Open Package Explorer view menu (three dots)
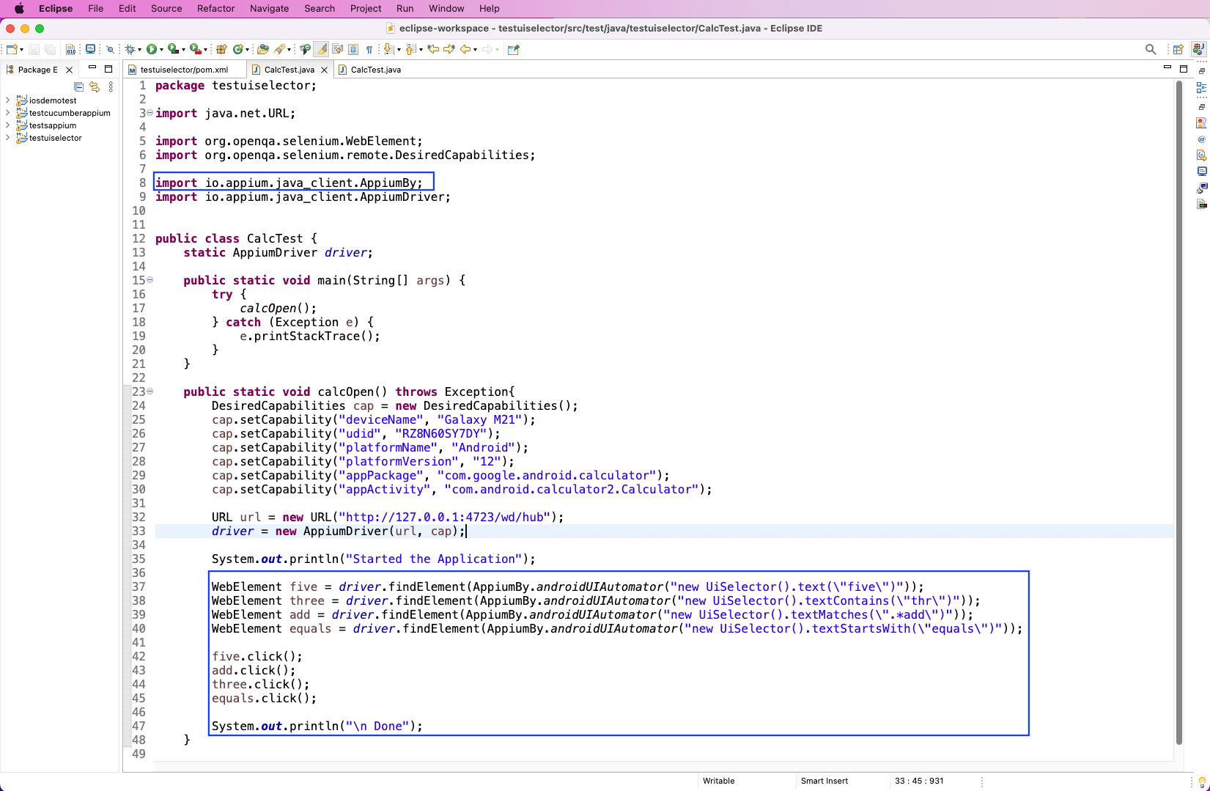Image resolution: width=1210 pixels, height=791 pixels. pos(111,87)
